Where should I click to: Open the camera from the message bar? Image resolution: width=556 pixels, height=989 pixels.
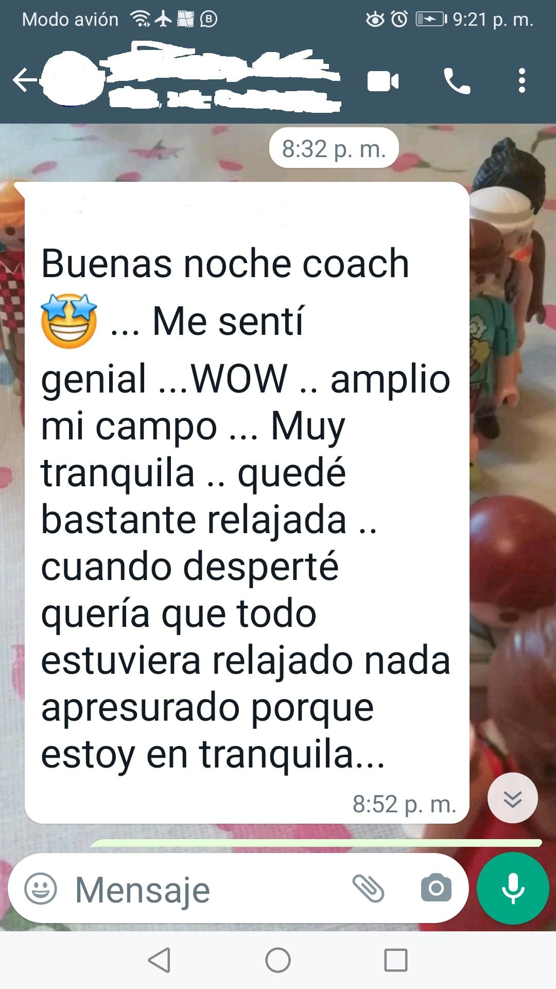(436, 888)
